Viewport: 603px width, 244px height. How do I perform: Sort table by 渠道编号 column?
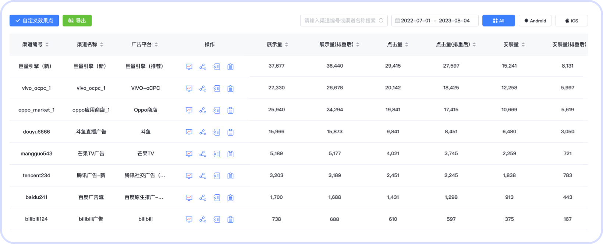47,44
